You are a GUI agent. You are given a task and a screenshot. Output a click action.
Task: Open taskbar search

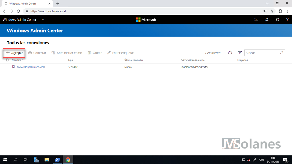15,160
